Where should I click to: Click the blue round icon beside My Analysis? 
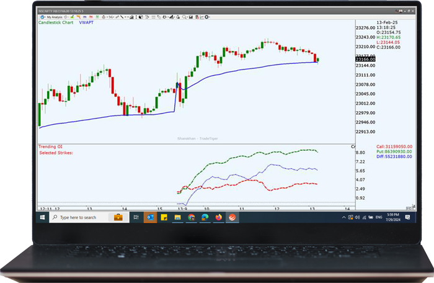(x=42, y=17)
